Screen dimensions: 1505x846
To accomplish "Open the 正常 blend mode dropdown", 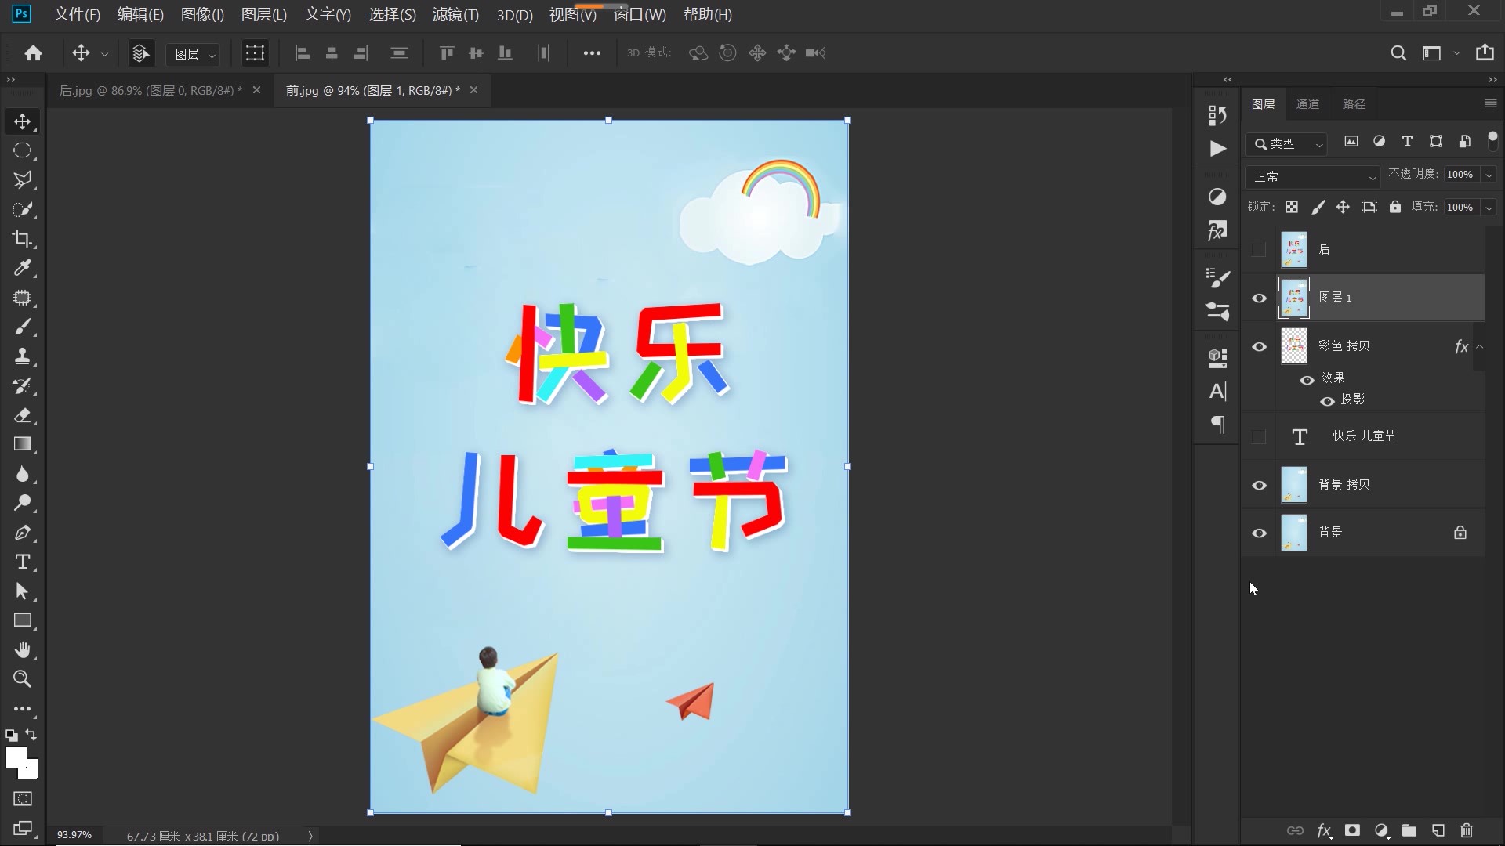I will [1312, 177].
